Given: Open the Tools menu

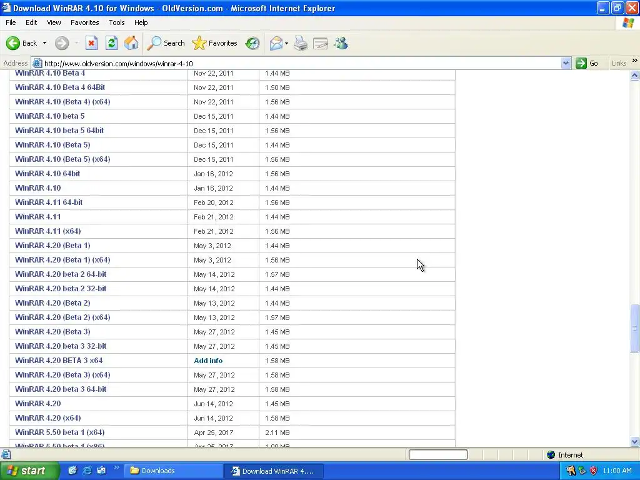Looking at the screenshot, I should (x=117, y=22).
